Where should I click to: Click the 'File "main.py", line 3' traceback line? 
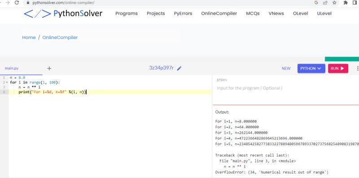pos(258,161)
